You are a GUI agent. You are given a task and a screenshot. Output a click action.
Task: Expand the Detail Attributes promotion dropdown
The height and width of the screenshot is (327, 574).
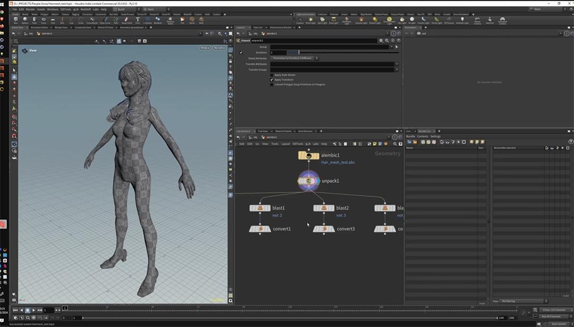(295, 58)
